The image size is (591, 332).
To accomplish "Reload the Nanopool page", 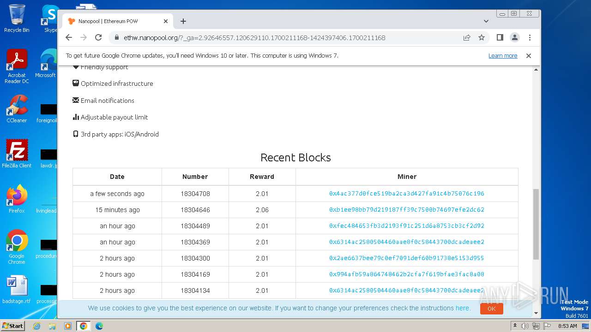I will pos(98,37).
